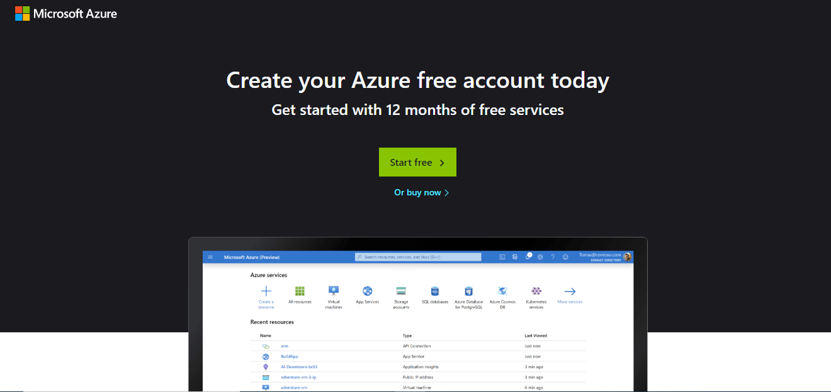
Task: Click the "Azure services" heading
Action: tap(269, 275)
